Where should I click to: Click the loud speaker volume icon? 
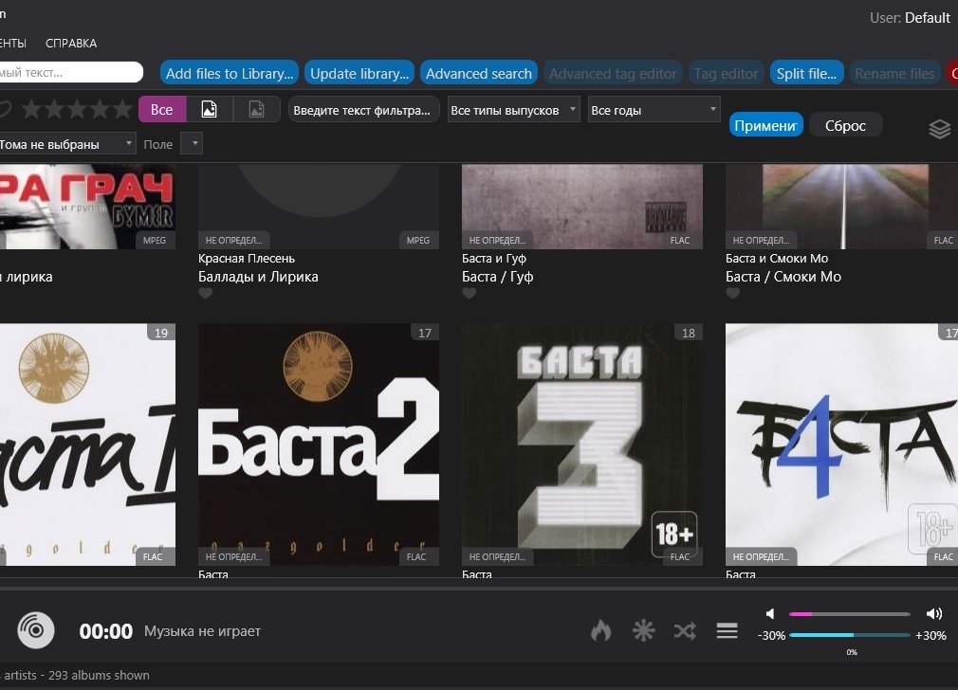tap(934, 613)
